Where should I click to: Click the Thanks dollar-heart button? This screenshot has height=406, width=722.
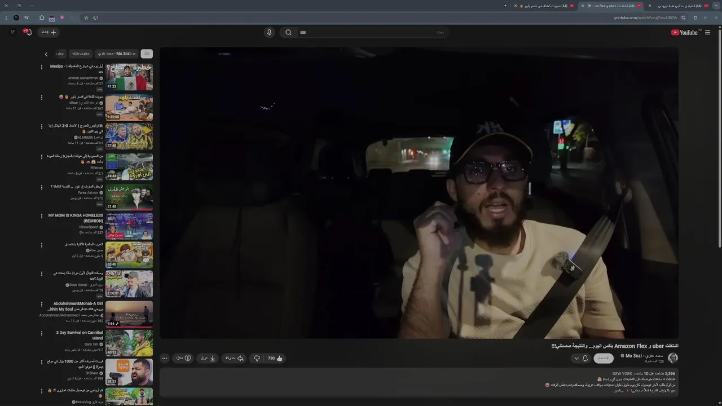(183, 358)
